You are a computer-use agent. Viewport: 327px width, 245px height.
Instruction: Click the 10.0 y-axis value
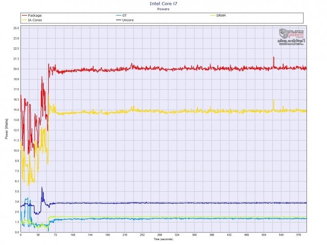click(x=16, y=151)
